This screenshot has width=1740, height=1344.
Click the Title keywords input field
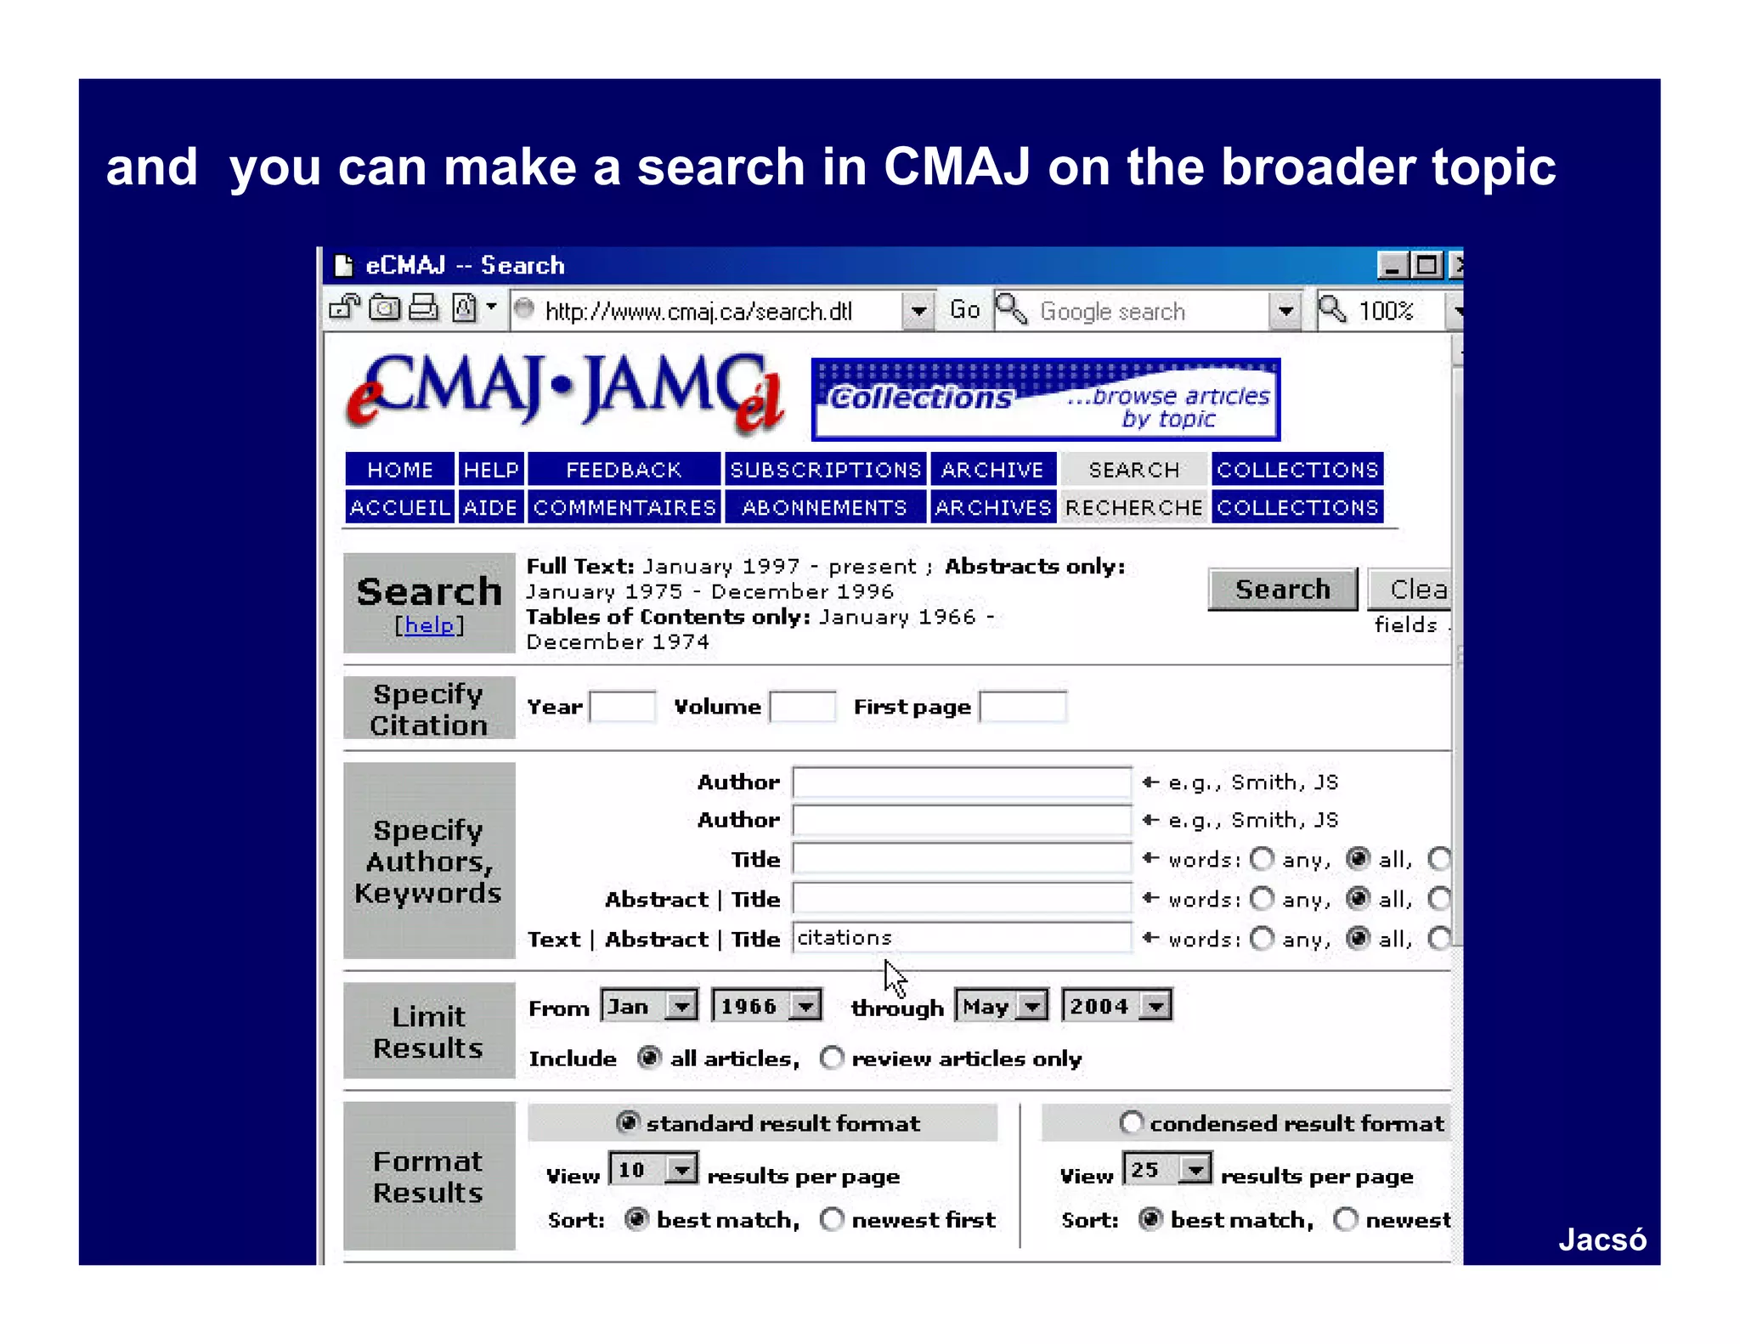pyautogui.click(x=962, y=859)
